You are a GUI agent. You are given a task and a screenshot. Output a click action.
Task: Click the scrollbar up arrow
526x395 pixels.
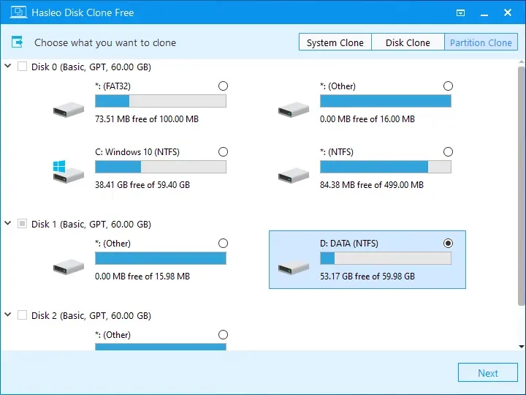click(x=522, y=62)
